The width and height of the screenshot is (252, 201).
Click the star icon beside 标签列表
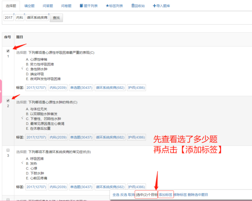(107, 6)
